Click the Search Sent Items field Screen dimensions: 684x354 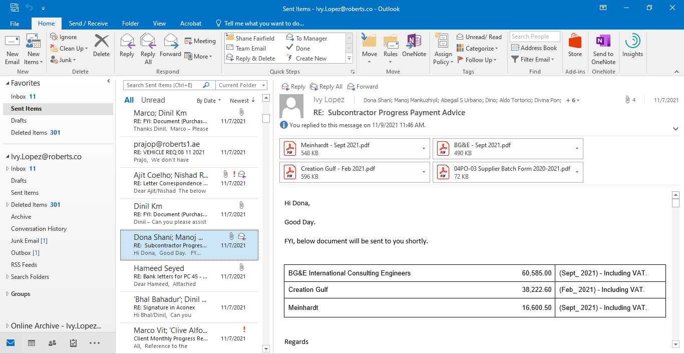pyautogui.click(x=164, y=85)
